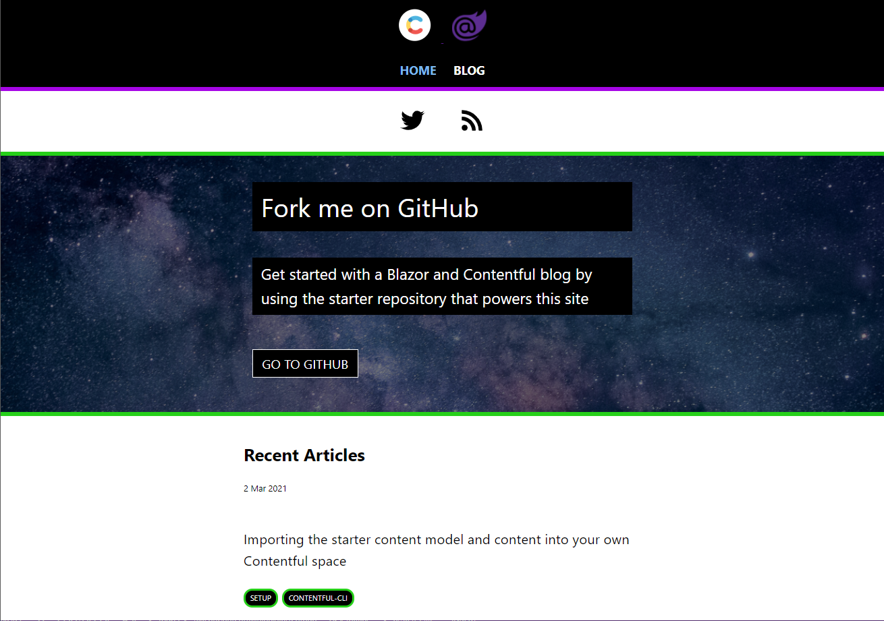Click the small link between the header logos

(442, 44)
